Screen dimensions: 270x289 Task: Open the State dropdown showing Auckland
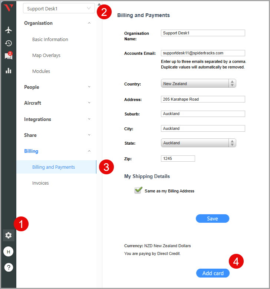pyautogui.click(x=198, y=143)
